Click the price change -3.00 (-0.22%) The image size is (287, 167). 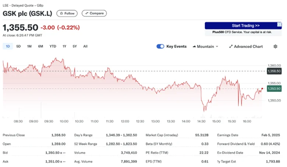(x=60, y=28)
